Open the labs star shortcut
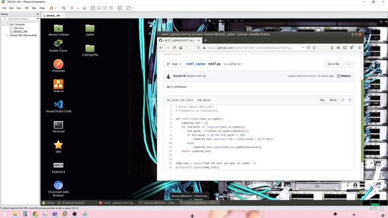Screen dimensions: 388x218 click(x=58, y=147)
